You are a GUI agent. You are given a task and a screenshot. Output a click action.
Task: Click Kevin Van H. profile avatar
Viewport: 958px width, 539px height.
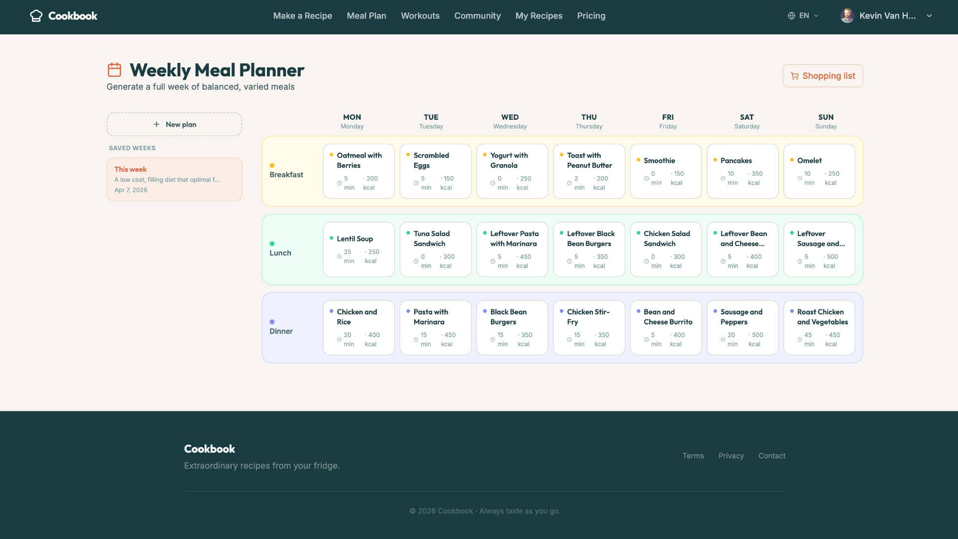[847, 16]
